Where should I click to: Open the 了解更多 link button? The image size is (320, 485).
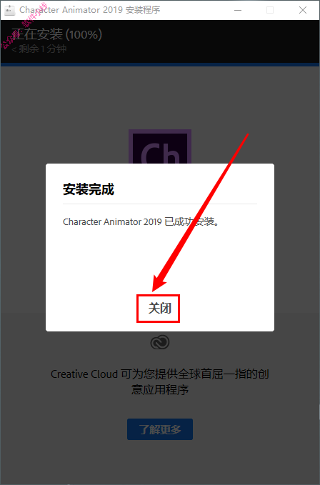coord(160,429)
